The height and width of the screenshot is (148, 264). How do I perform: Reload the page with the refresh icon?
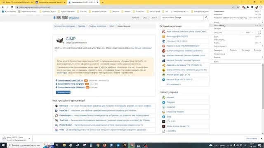(x=12, y=7)
